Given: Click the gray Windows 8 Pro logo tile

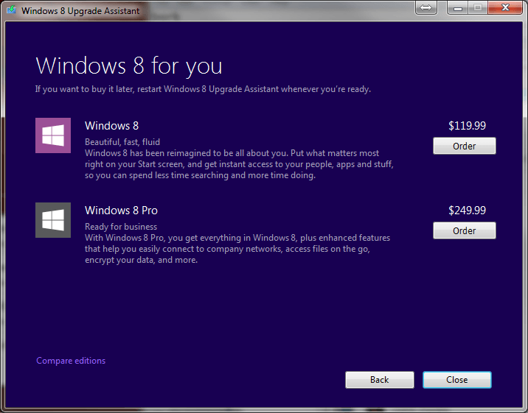Looking at the screenshot, I should click(x=53, y=220).
